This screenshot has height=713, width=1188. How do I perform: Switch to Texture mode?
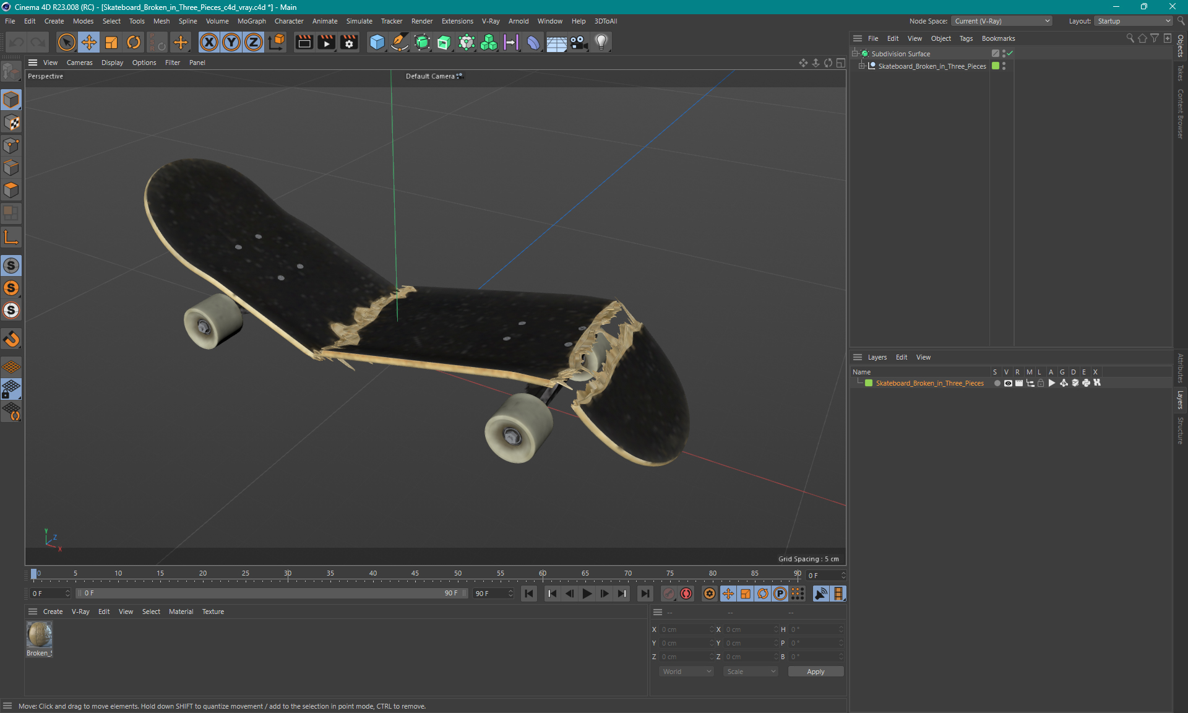(11, 123)
